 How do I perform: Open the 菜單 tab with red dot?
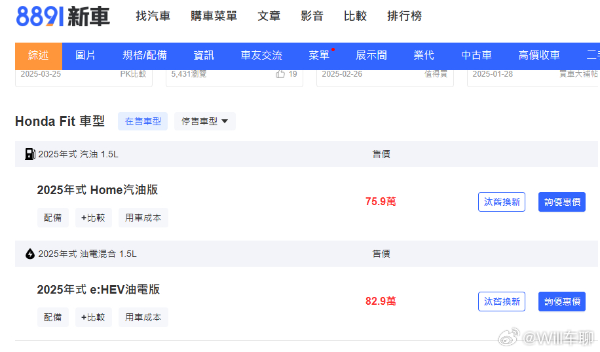(x=320, y=56)
